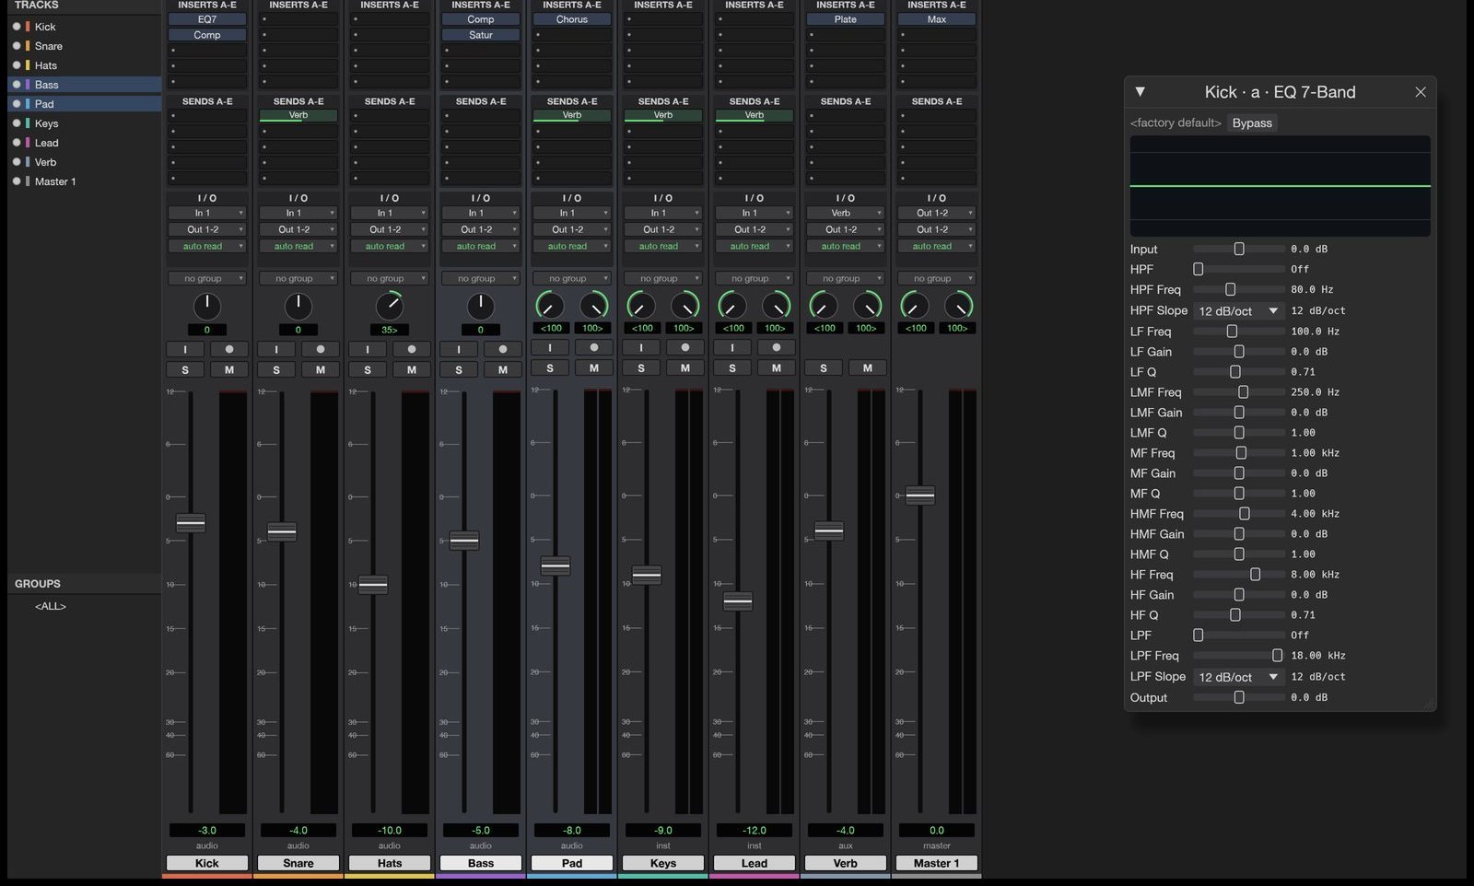Solo the Kick channel
The image size is (1474, 886).
(x=185, y=369)
